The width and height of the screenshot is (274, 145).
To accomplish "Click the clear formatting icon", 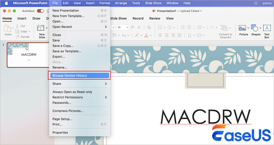I will click(x=149, y=27).
